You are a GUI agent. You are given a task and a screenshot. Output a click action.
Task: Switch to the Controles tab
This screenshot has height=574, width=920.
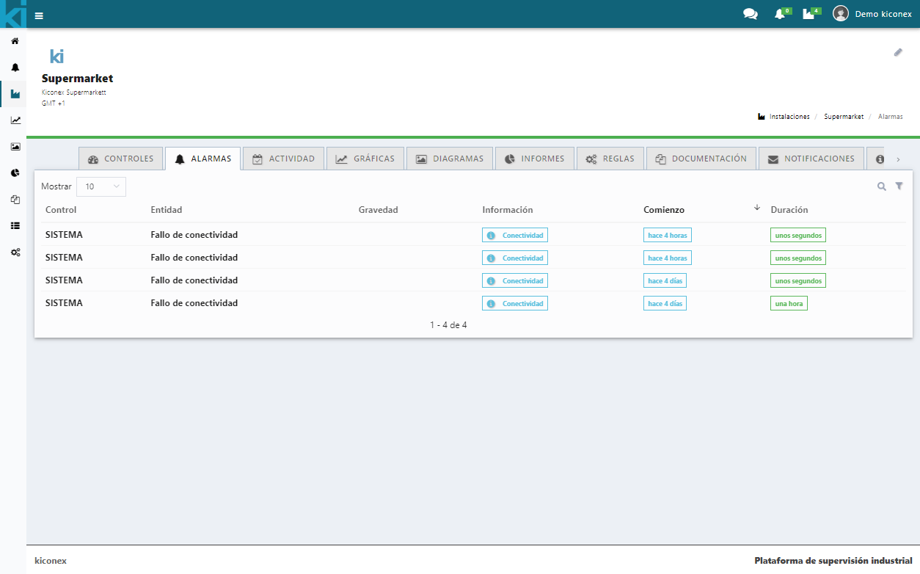click(x=121, y=159)
